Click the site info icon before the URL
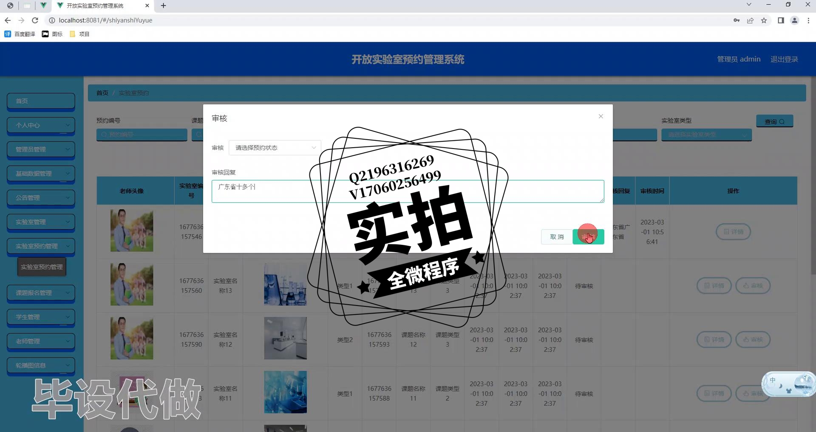This screenshot has height=432, width=816. [x=52, y=20]
